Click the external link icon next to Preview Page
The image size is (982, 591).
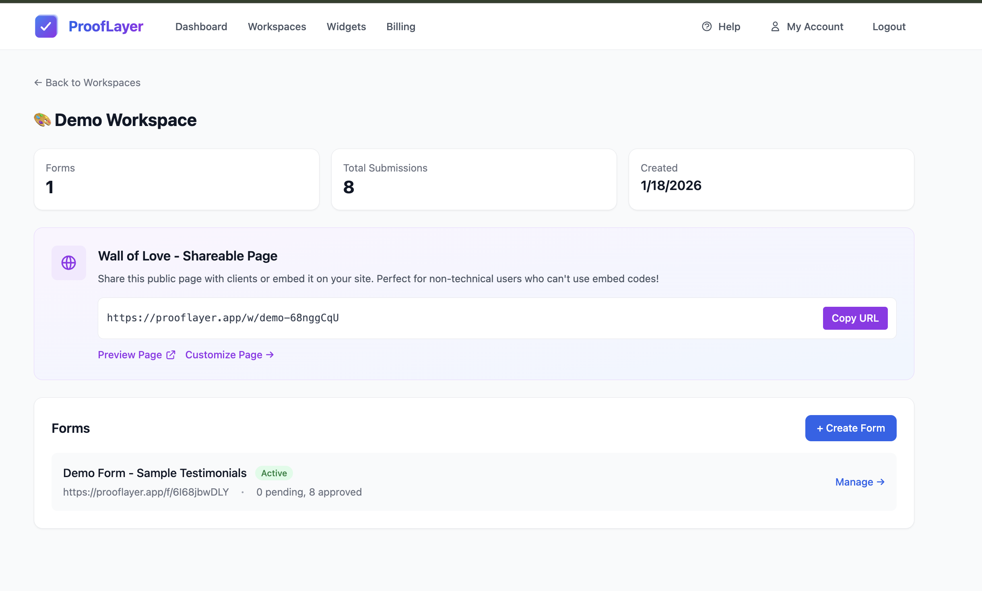tap(171, 355)
